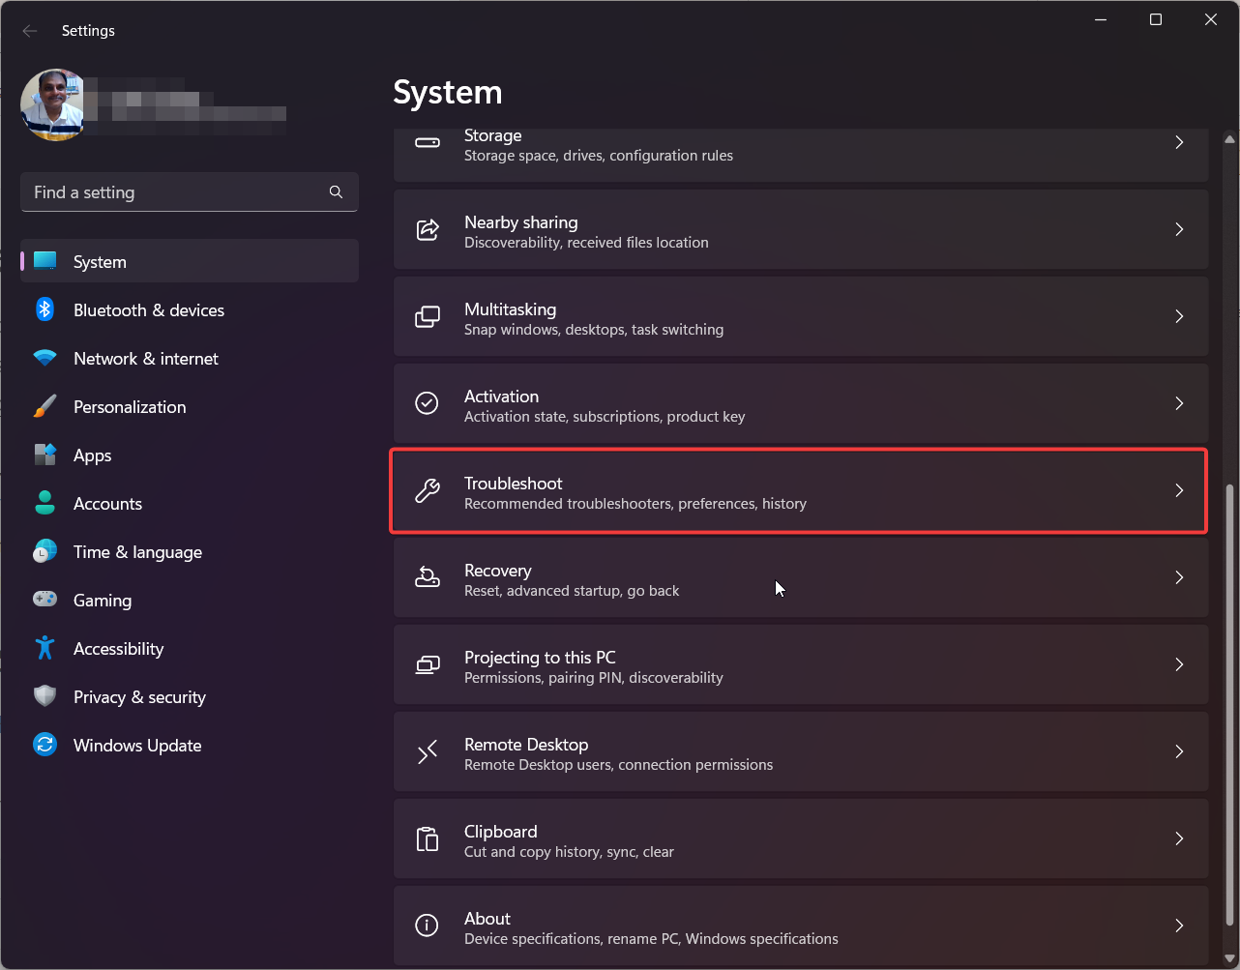Image resolution: width=1240 pixels, height=970 pixels.
Task: Click the Accessibility figure icon
Action: click(45, 648)
